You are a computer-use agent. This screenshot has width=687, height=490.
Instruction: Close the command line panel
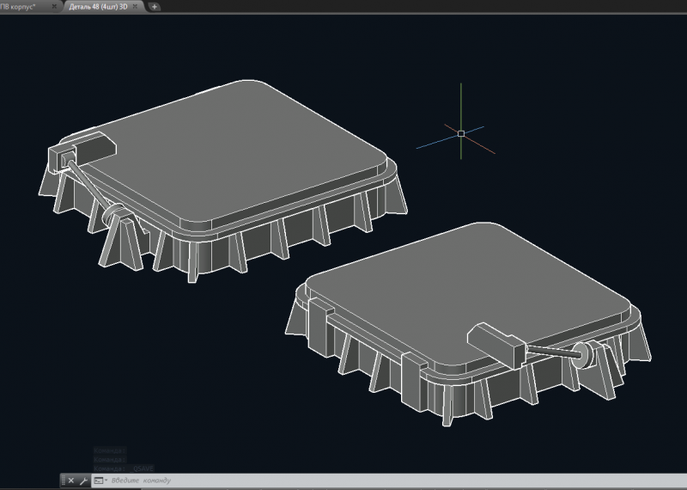pyautogui.click(x=71, y=481)
